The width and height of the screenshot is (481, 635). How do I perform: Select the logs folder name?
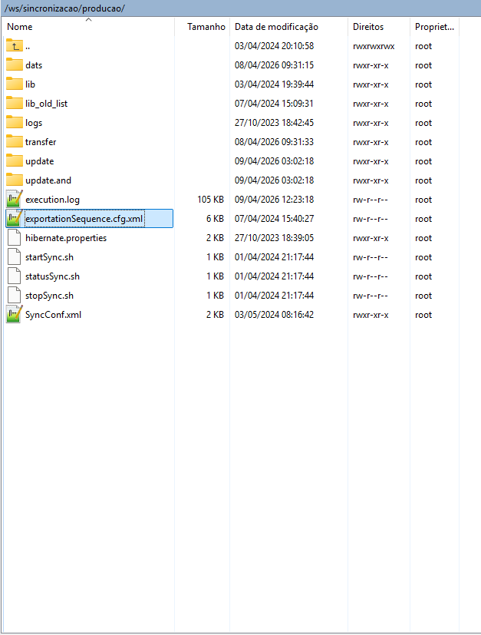coord(34,123)
